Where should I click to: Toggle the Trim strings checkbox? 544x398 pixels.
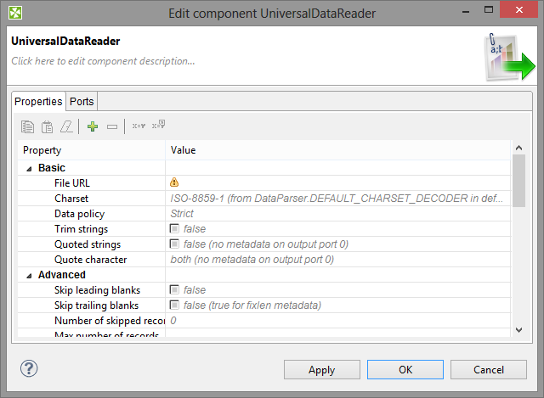174,229
